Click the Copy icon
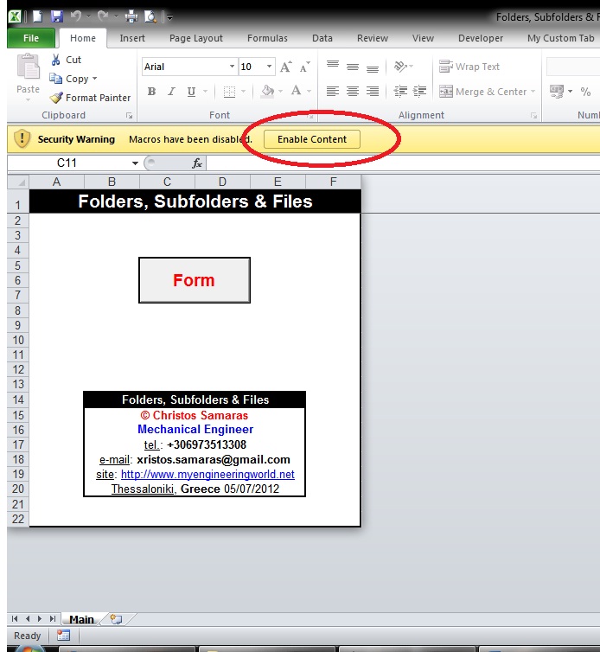The height and width of the screenshot is (652, 600). tap(55, 78)
